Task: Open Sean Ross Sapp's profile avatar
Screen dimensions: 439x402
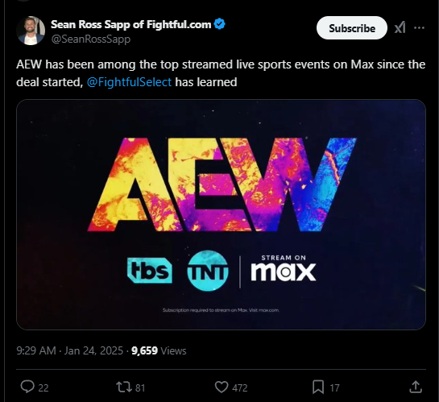Action: point(31,31)
